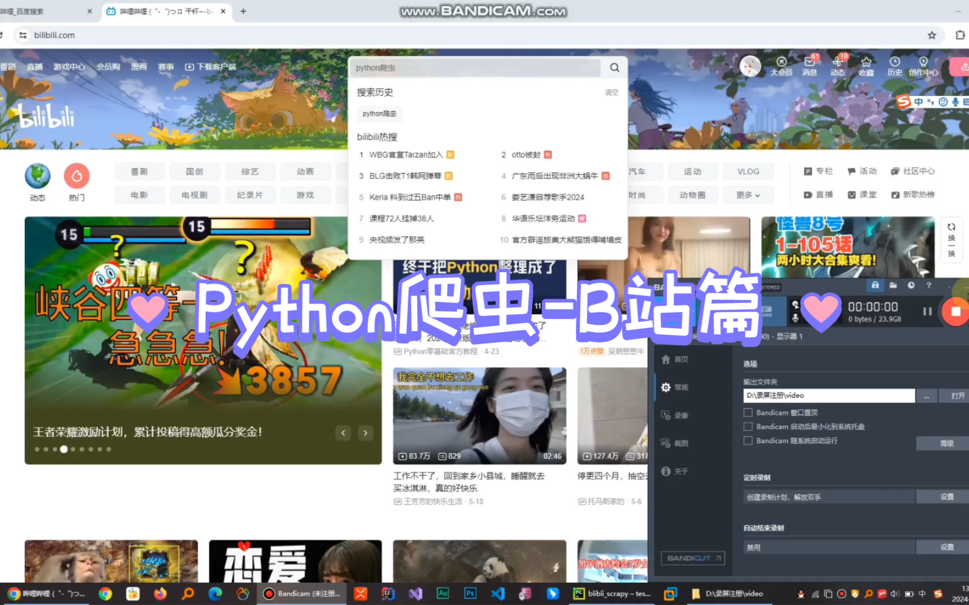
Task: Open the VLOG category
Action: 748,171
